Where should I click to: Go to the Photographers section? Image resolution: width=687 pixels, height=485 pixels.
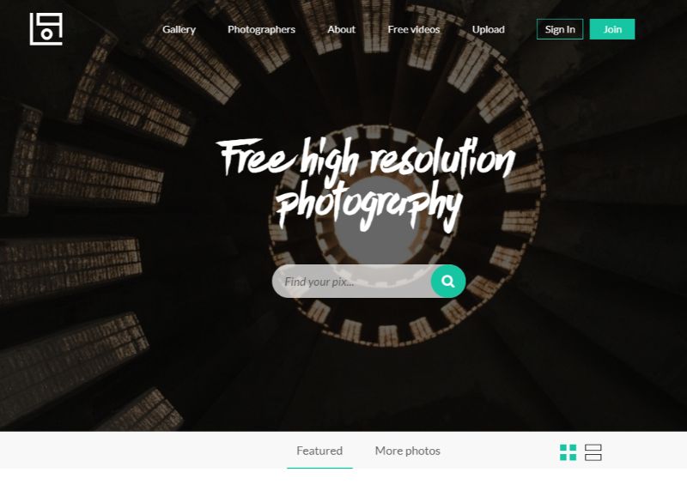click(261, 29)
